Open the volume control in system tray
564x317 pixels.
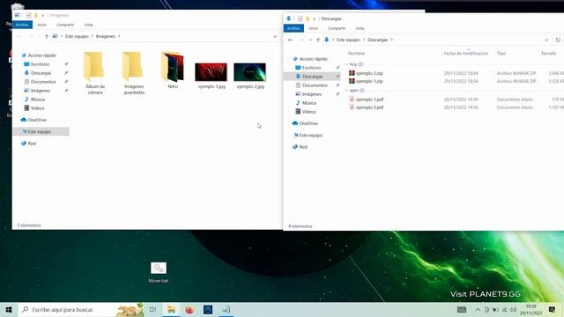click(x=513, y=310)
